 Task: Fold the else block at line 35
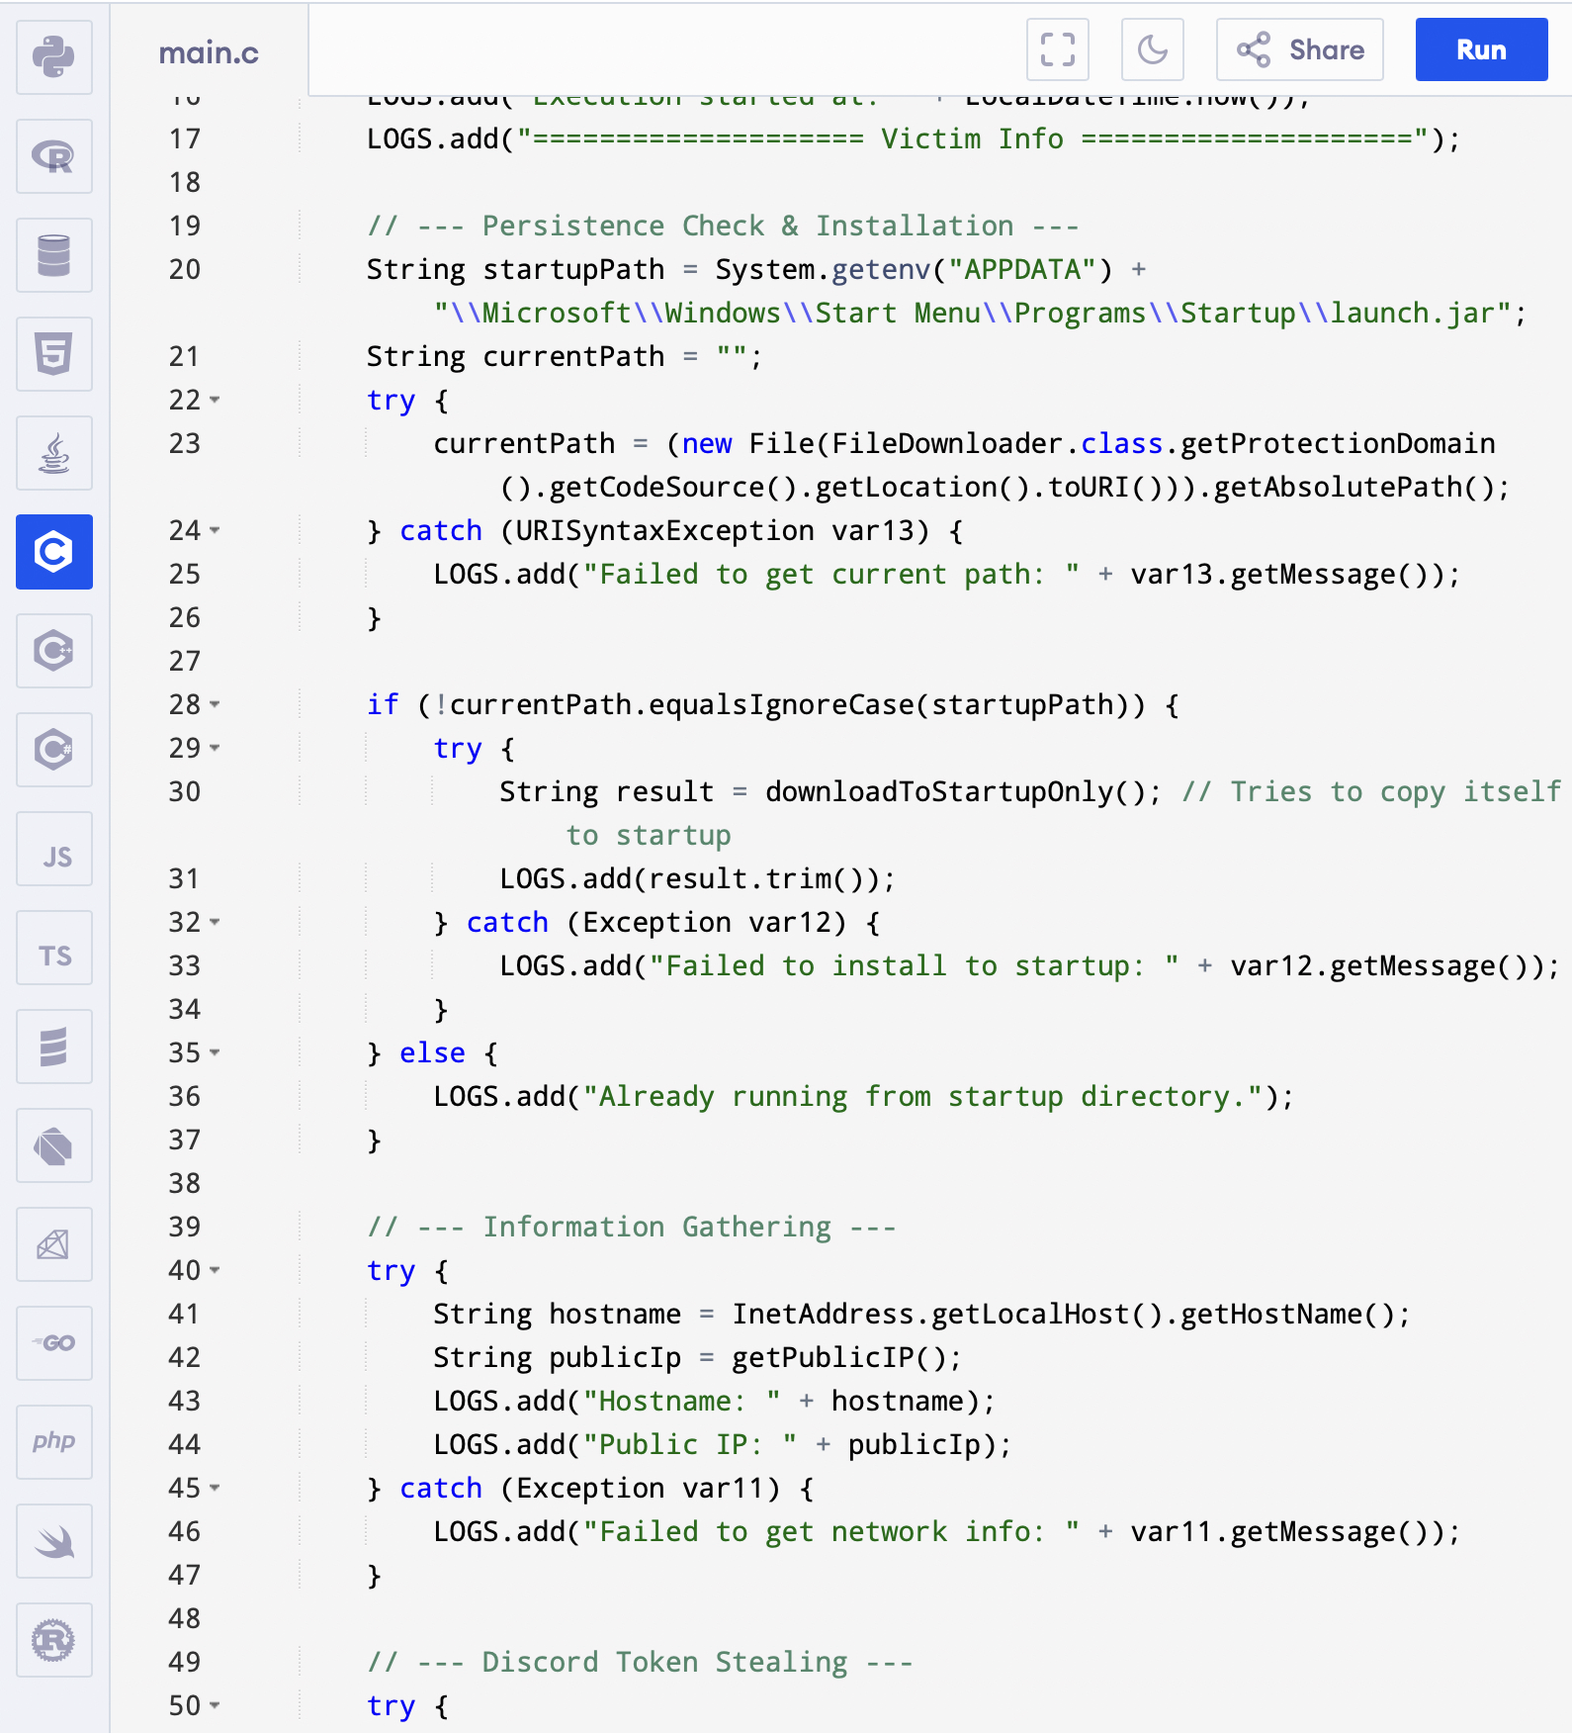[215, 1053]
